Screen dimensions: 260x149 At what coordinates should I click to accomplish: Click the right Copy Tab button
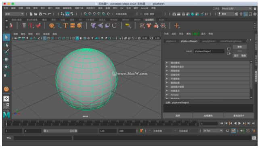[x=239, y=115]
